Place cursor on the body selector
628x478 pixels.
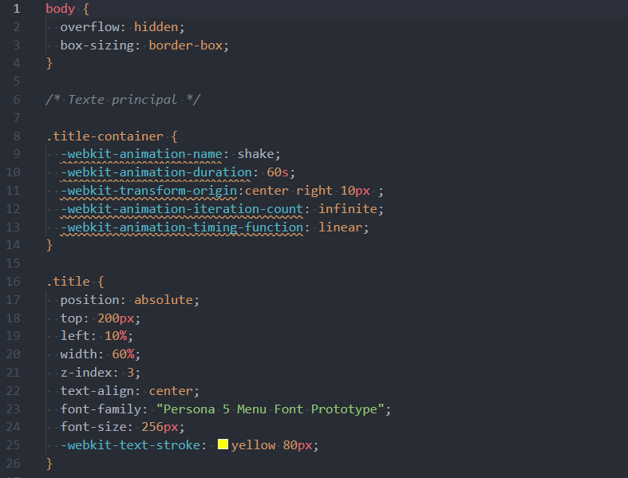[x=61, y=9]
